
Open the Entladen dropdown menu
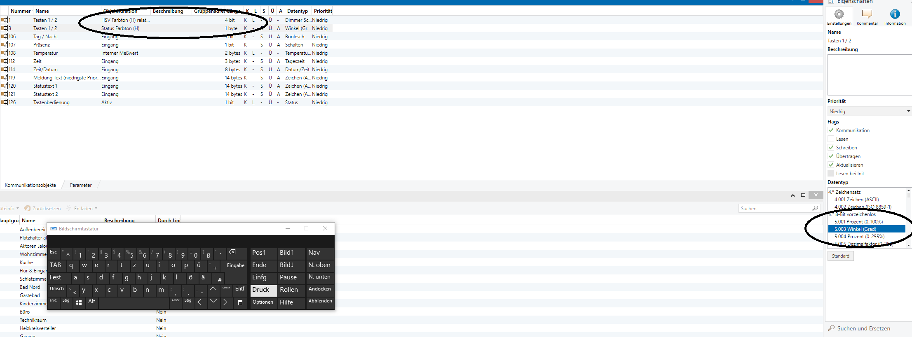82,209
